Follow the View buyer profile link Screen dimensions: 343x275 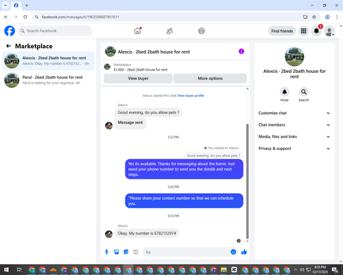[191, 96]
